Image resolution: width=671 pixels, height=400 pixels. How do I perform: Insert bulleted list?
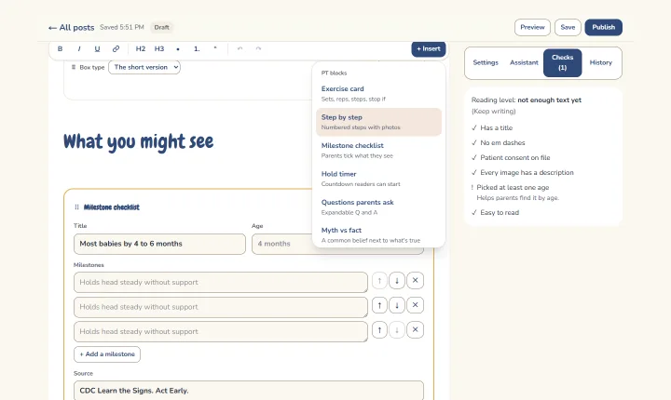point(178,48)
